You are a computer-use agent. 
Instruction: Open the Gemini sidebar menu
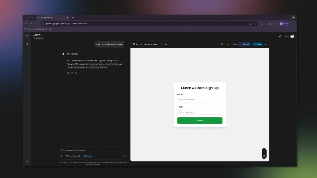tap(27, 36)
